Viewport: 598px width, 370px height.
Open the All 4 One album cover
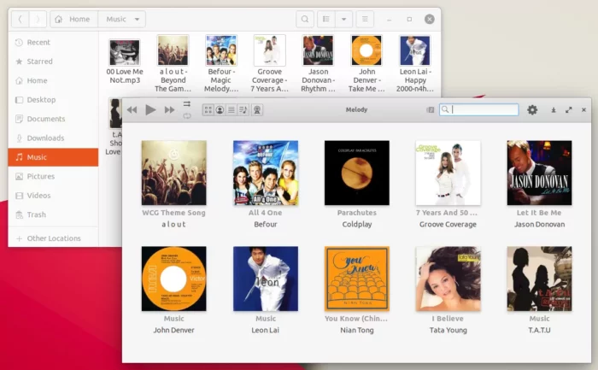tap(266, 173)
